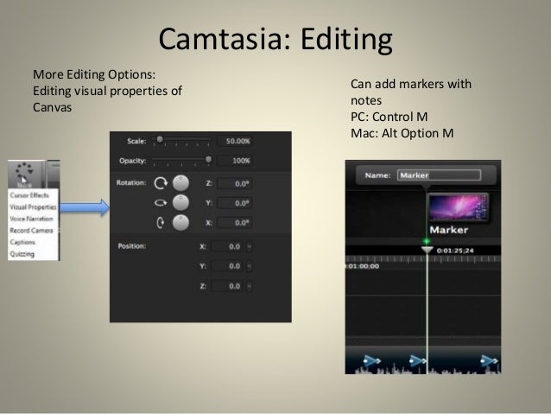Click the 01:00:00 time label on the ruler
The width and height of the screenshot is (551, 414).
click(x=363, y=266)
